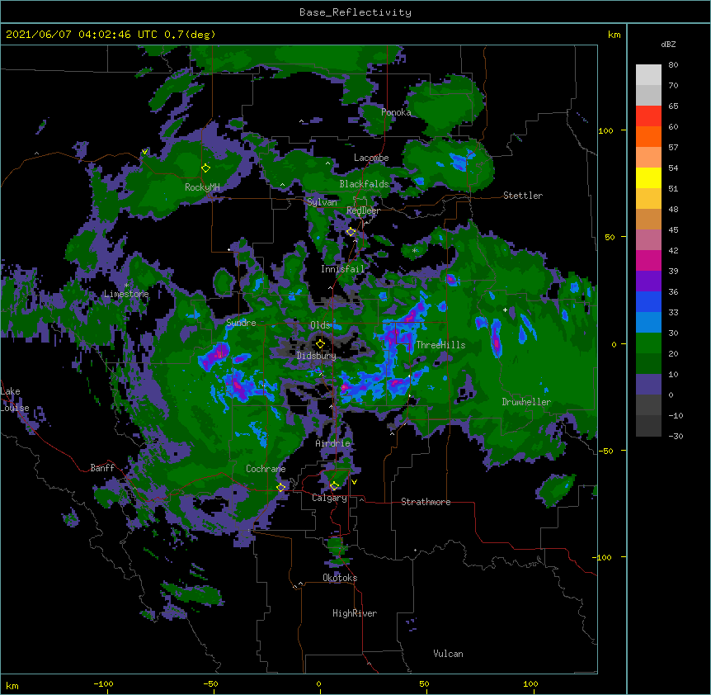The image size is (711, 695).
Task: Click the Vulcan label
Action: click(448, 654)
